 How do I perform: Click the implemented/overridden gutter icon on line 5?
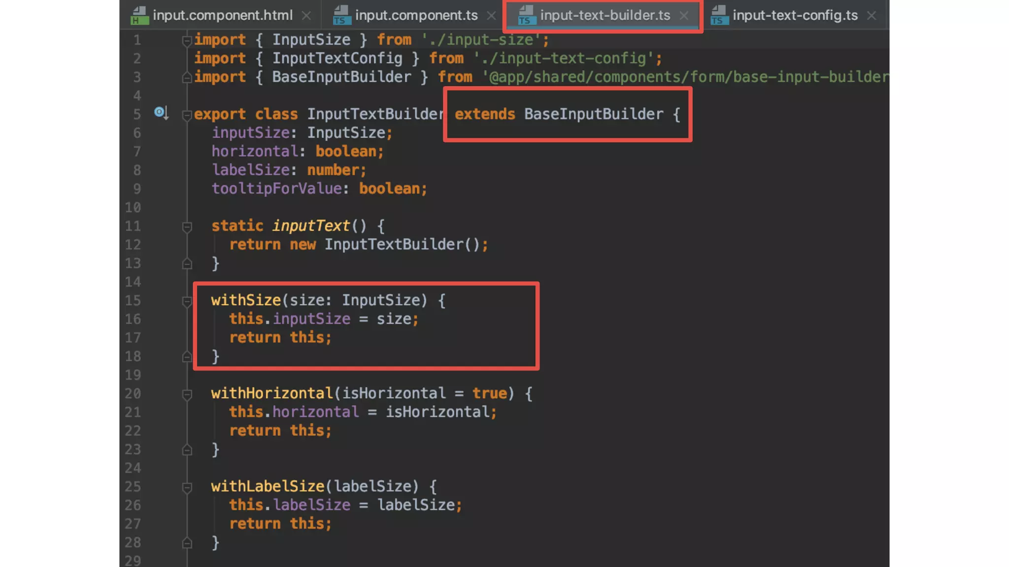[x=161, y=113]
